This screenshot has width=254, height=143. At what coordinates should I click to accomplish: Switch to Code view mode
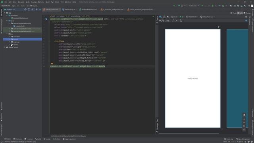point(233,13)
